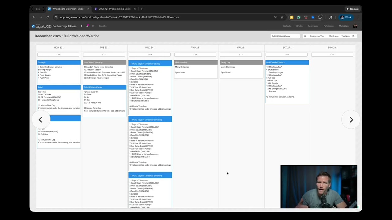
Task: Click the '*2 minute rest between AMRAPs.' note
Action: pyautogui.click(x=280, y=97)
